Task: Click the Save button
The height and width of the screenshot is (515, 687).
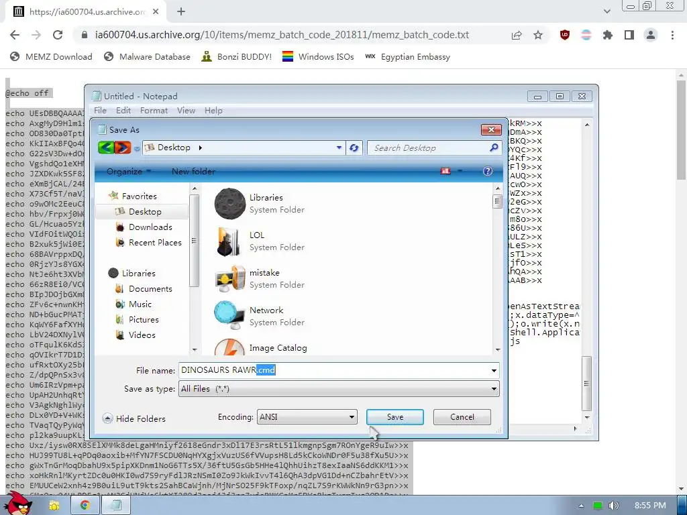Action: tap(394, 417)
